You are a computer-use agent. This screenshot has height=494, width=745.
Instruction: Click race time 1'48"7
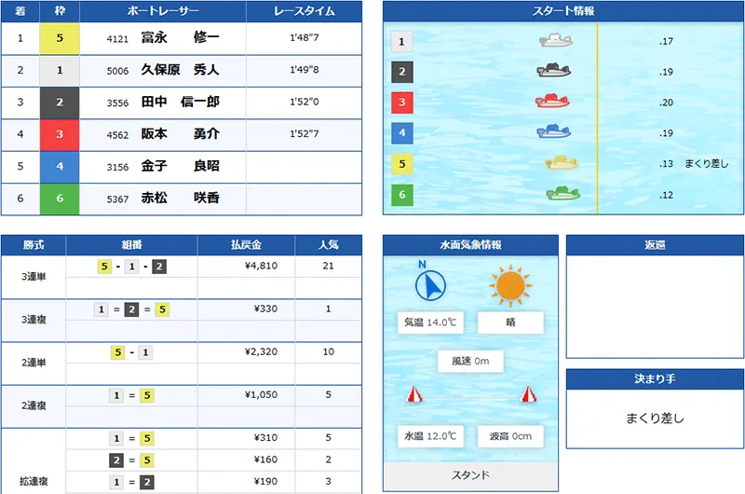coord(305,37)
